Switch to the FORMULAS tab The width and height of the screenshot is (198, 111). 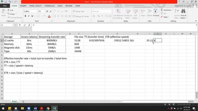pyautogui.click(x=49, y=6)
